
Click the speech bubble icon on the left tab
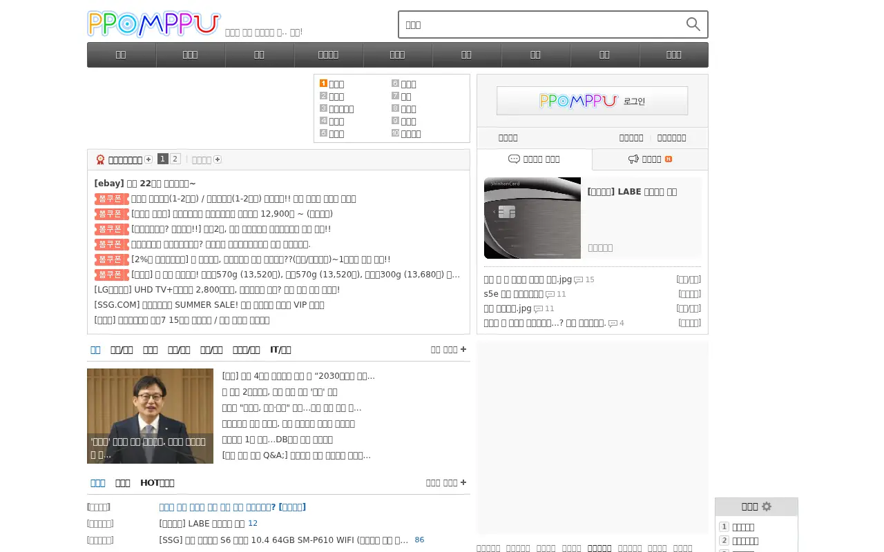pyautogui.click(x=514, y=159)
